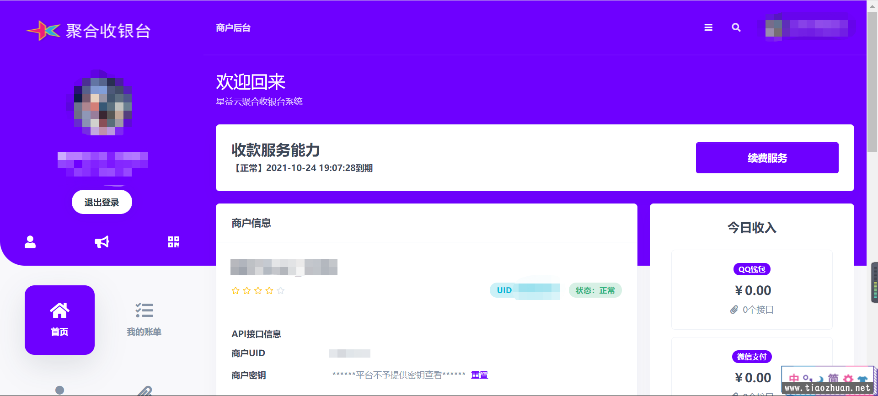Open the 我的账单 bills menu tile
The image size is (878, 396).
click(144, 320)
